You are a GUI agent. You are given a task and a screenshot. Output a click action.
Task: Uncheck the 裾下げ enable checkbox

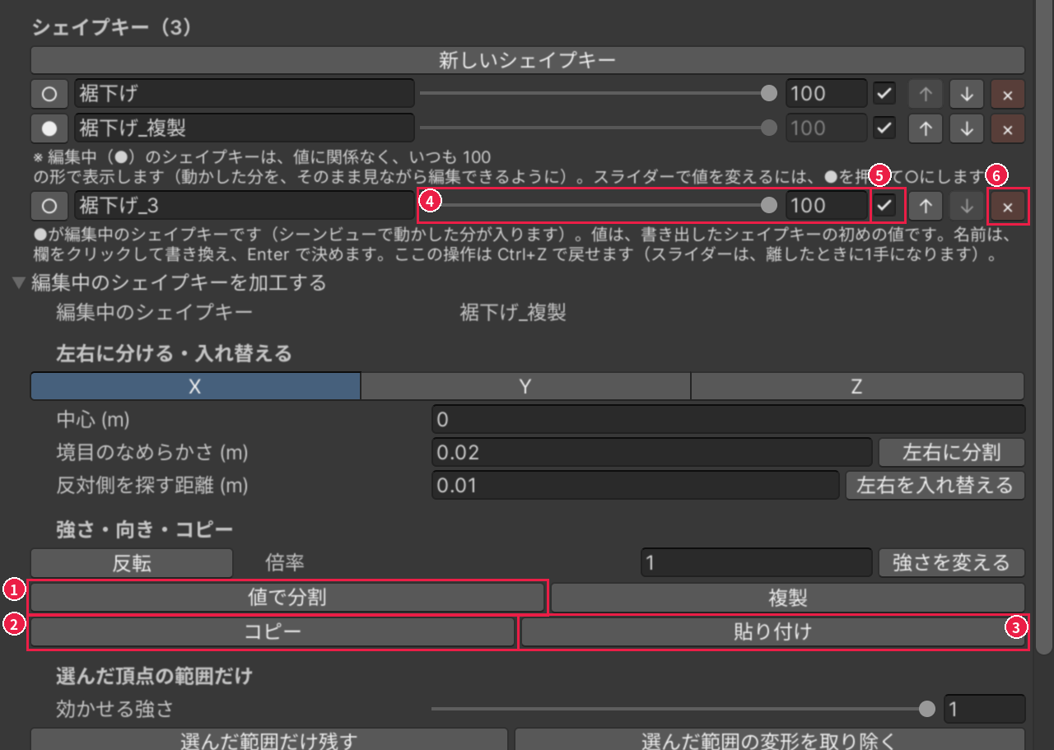884,94
